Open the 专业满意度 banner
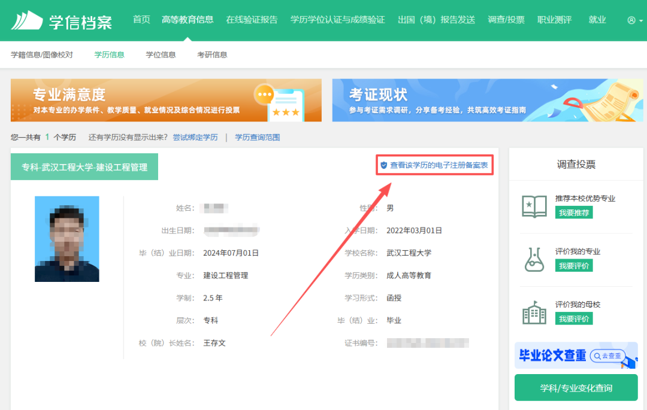Viewport: 647px width, 410px height. coord(166,100)
